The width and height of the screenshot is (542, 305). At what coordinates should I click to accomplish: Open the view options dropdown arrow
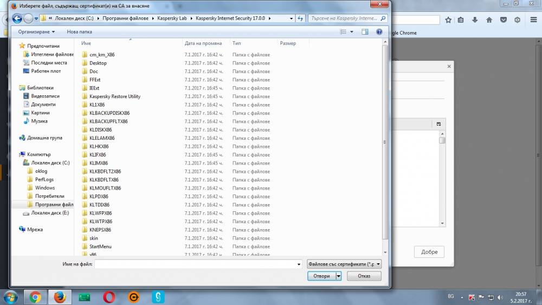point(352,32)
